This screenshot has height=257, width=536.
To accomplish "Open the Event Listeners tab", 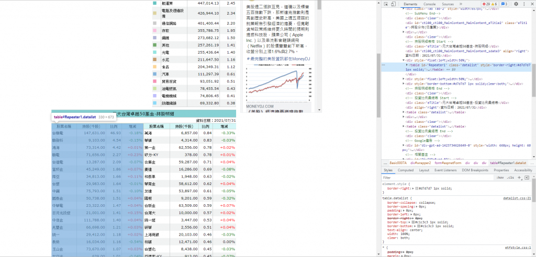I will click(445, 170).
